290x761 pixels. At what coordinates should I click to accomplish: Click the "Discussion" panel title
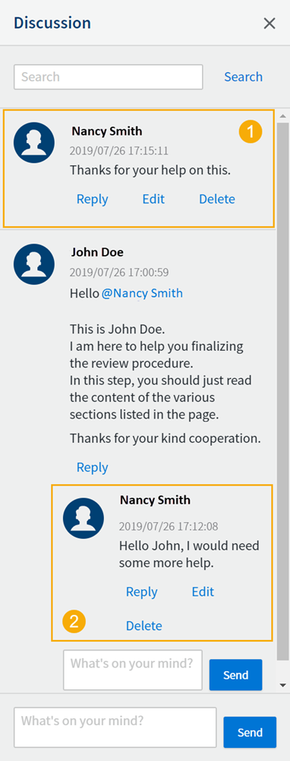pyautogui.click(x=52, y=23)
